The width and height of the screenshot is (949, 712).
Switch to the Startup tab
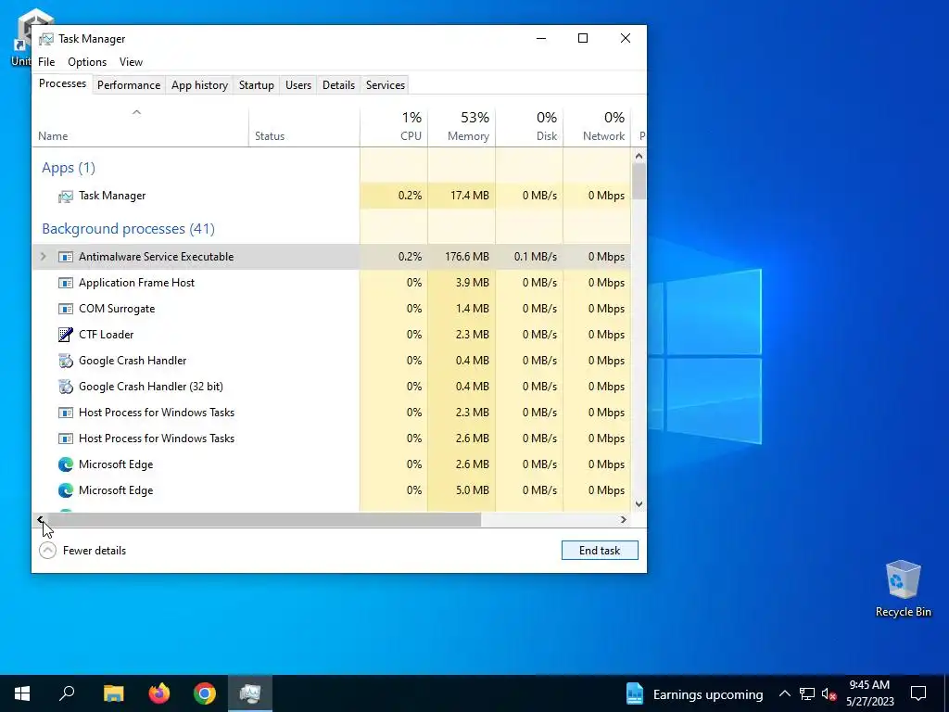click(256, 85)
